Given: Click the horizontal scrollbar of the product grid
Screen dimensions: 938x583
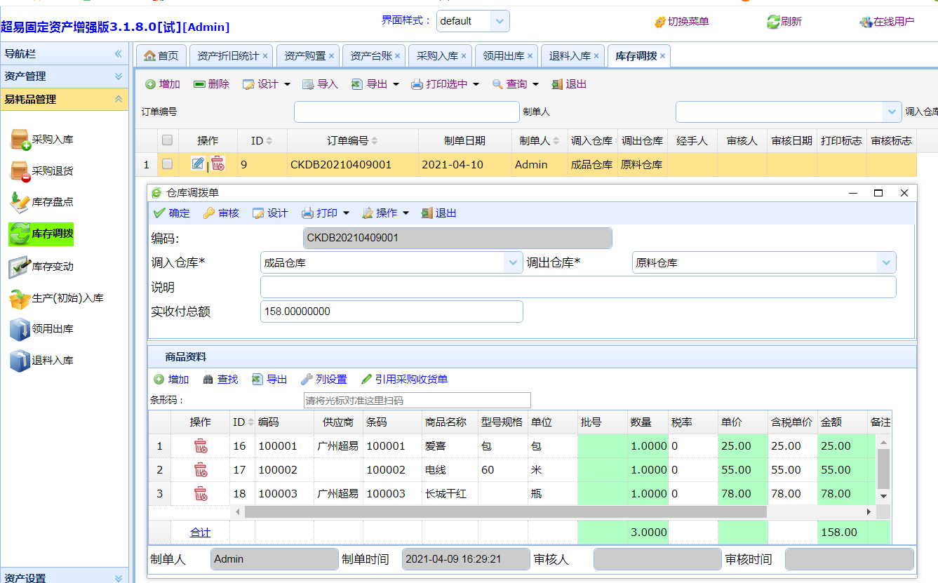Looking at the screenshot, I should [x=505, y=512].
